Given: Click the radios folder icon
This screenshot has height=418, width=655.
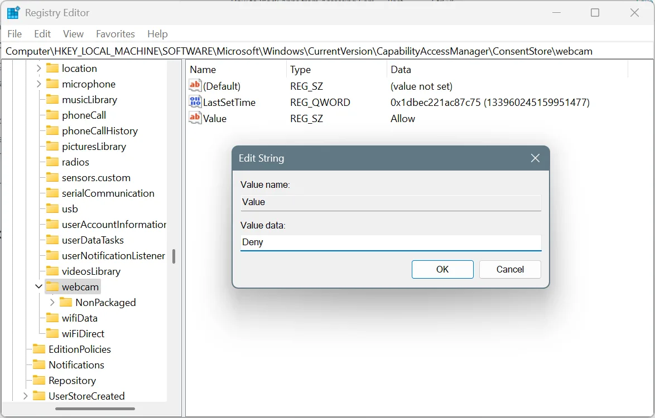Looking at the screenshot, I should (52, 162).
